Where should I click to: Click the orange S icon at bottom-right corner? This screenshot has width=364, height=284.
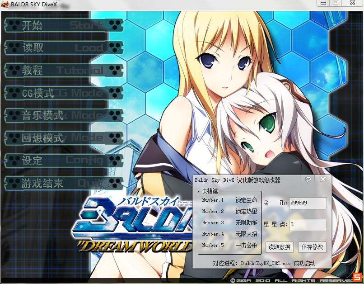pyautogui.click(x=358, y=278)
